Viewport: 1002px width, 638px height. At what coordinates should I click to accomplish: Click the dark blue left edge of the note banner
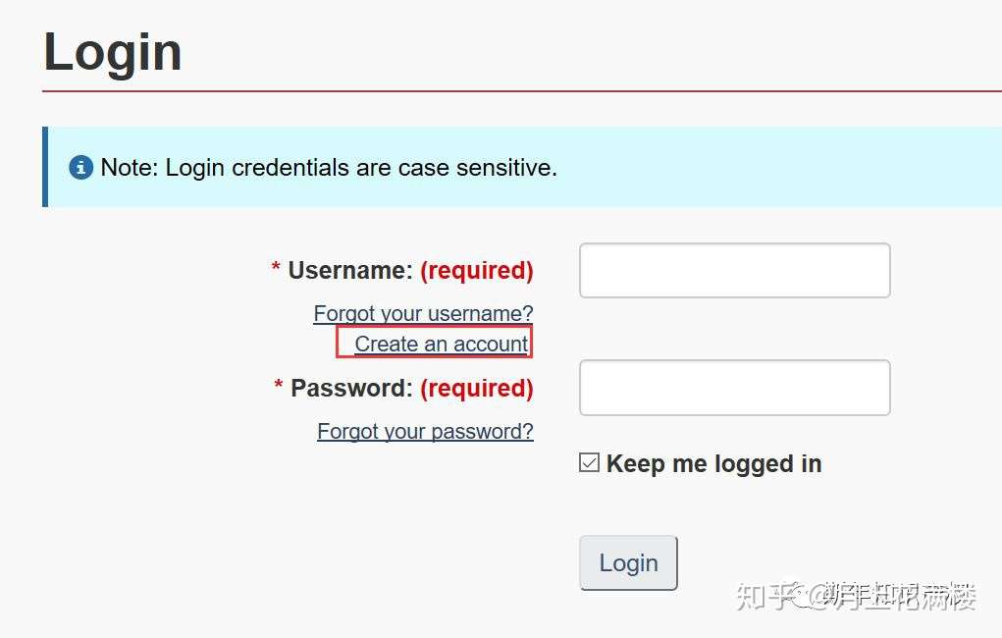[45, 167]
